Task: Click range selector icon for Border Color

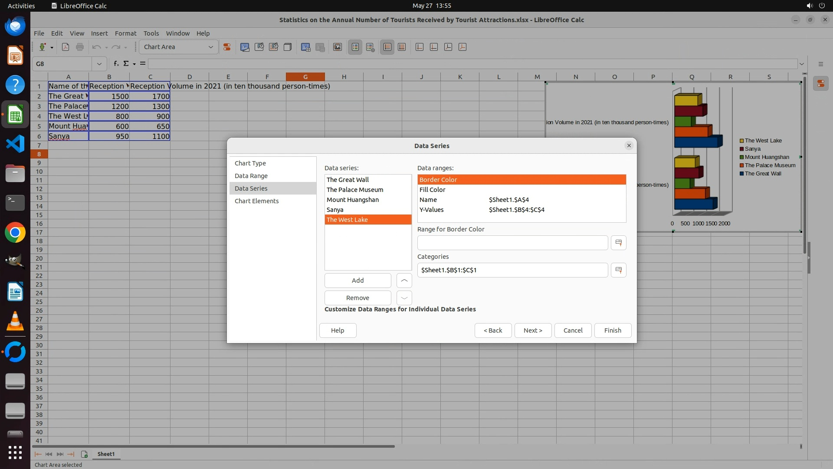Action: pyautogui.click(x=618, y=243)
